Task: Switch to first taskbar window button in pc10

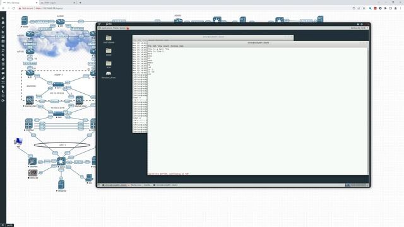Action: coord(115,185)
